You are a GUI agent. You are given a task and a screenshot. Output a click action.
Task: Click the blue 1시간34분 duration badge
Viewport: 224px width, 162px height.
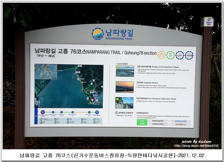point(189,55)
